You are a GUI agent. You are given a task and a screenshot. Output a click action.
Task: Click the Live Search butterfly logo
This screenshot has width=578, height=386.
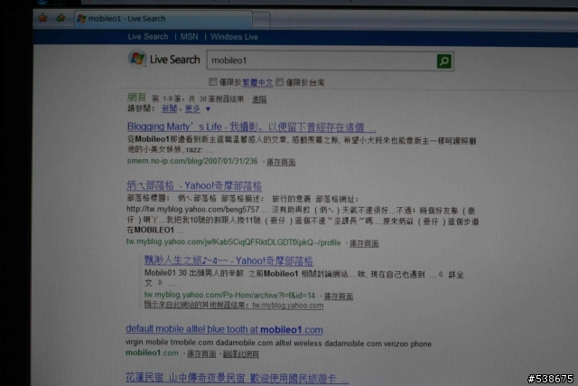[x=137, y=59]
